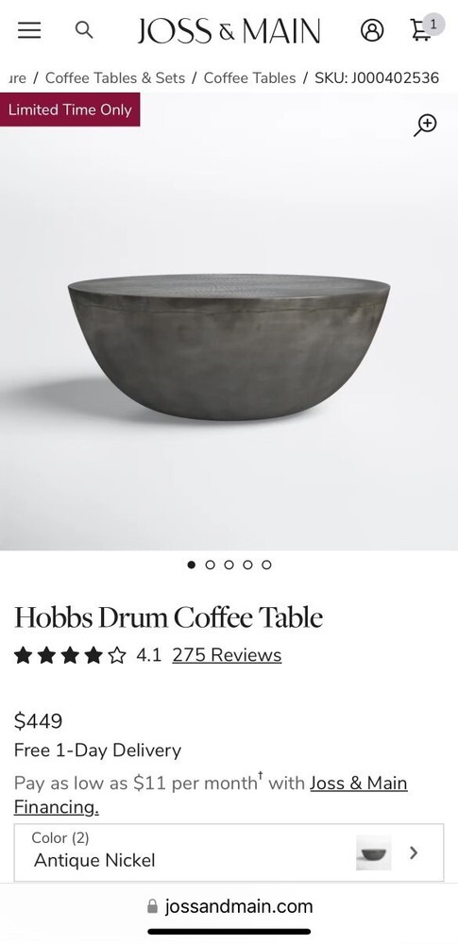Expand the Color Antique Nickel selector

[229, 852]
